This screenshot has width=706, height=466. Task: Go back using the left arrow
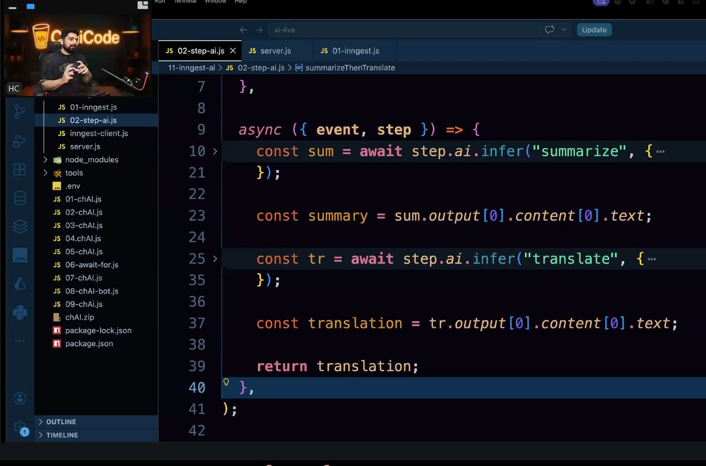[244, 29]
